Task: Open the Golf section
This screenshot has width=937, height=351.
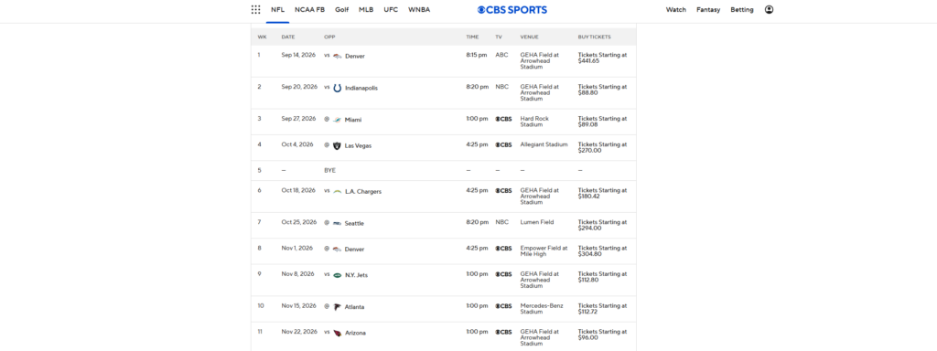Action: click(x=342, y=9)
